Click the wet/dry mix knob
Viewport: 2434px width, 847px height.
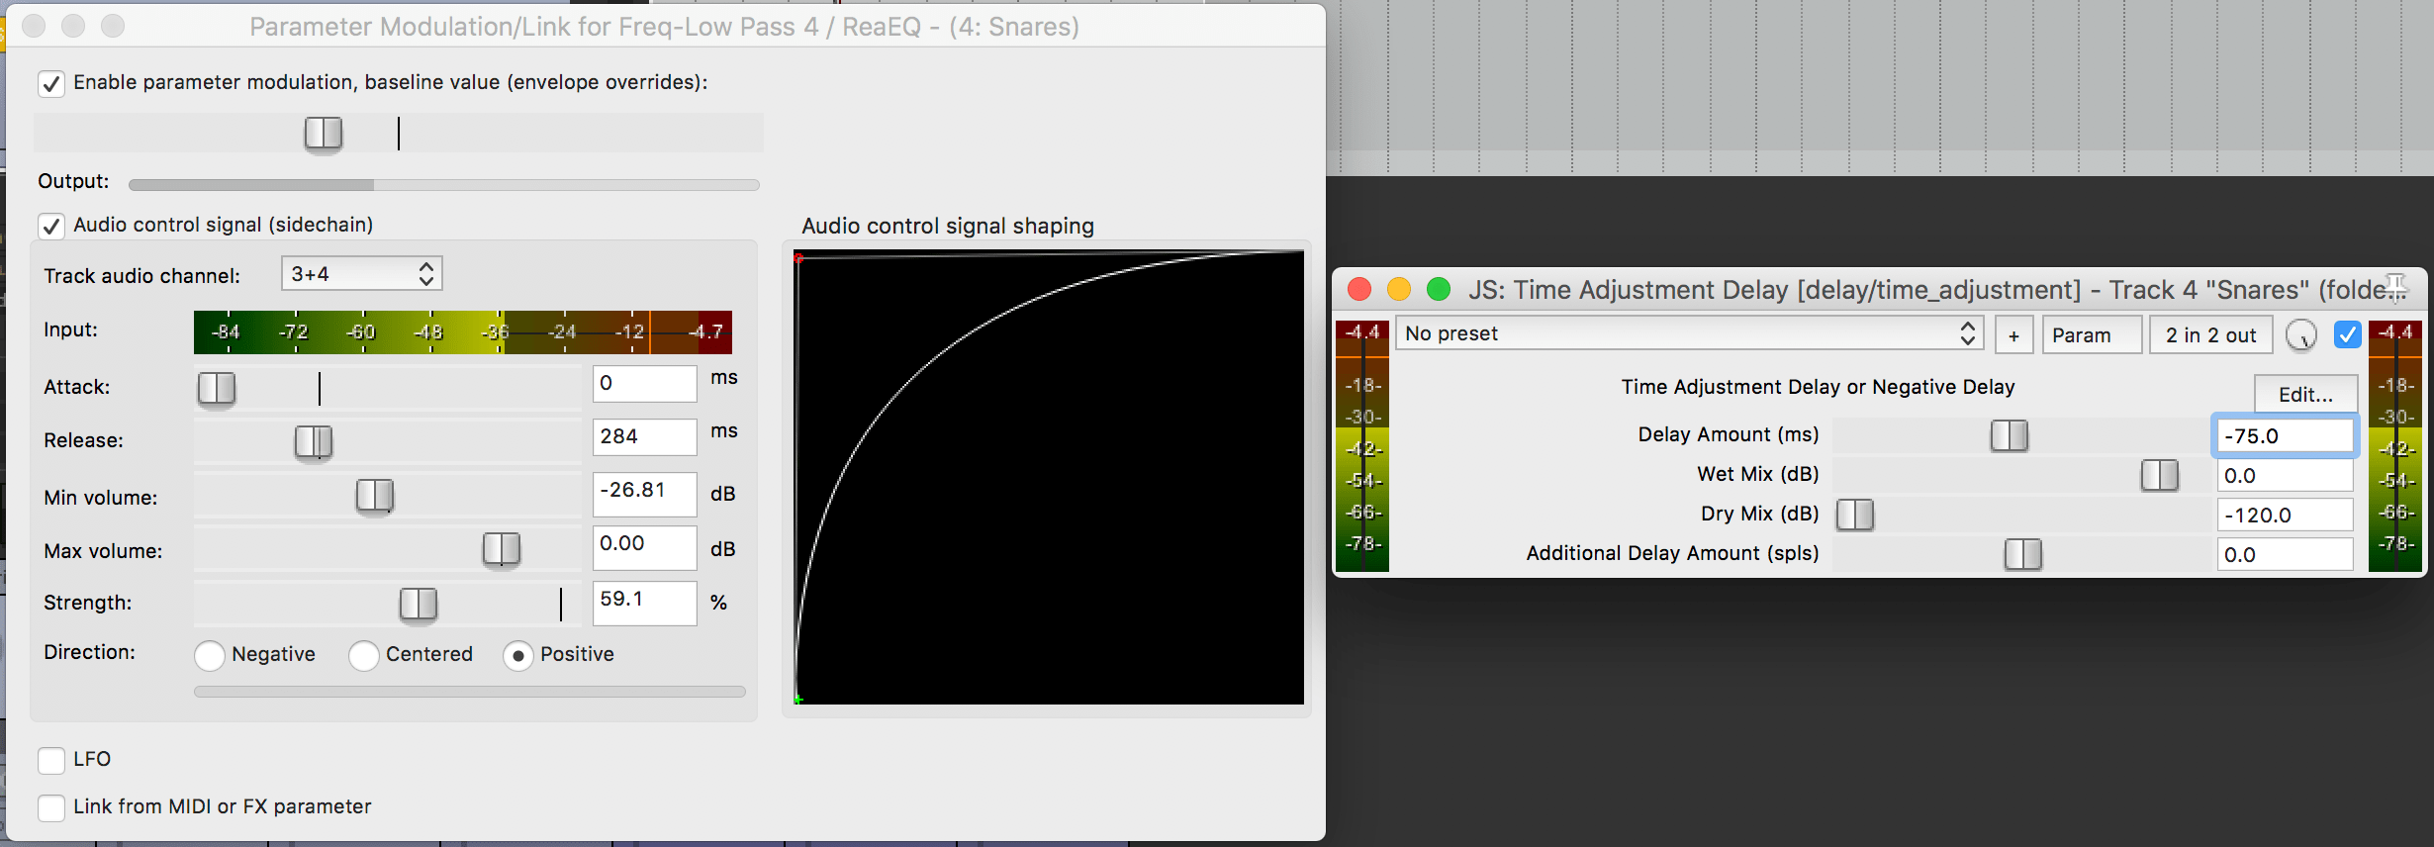(2301, 335)
